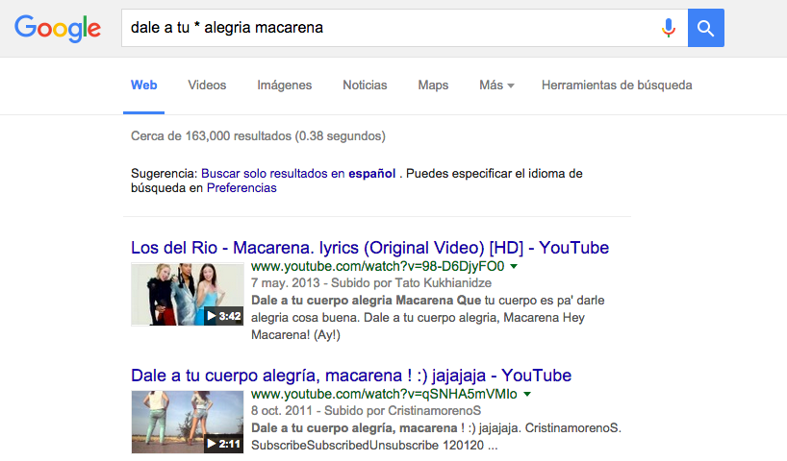Click the blue magnifier search button
The image size is (787, 461).
[705, 28]
